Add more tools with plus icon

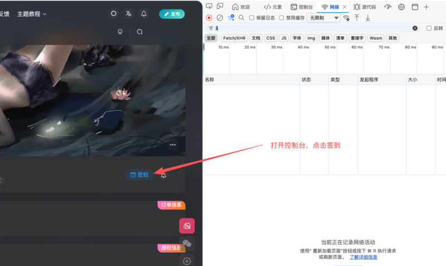(426, 7)
